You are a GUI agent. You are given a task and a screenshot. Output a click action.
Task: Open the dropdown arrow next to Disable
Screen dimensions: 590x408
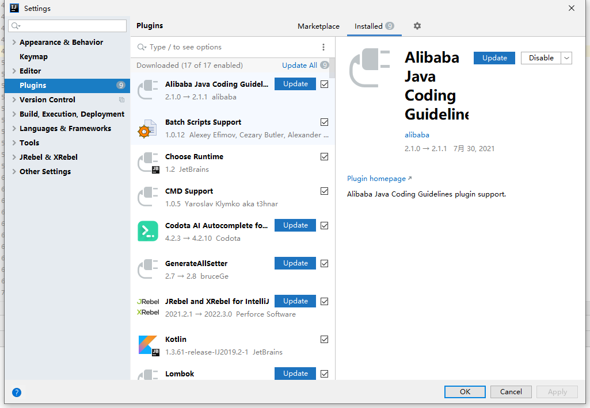pyautogui.click(x=566, y=58)
